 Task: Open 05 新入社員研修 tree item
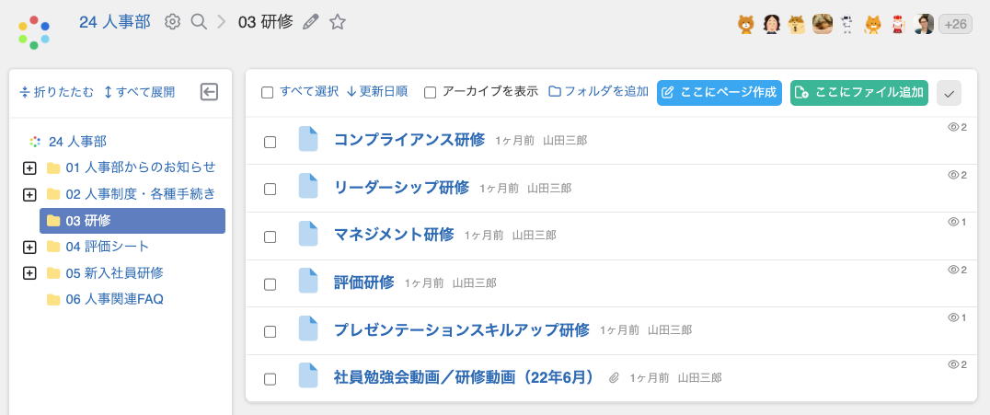click(x=114, y=273)
